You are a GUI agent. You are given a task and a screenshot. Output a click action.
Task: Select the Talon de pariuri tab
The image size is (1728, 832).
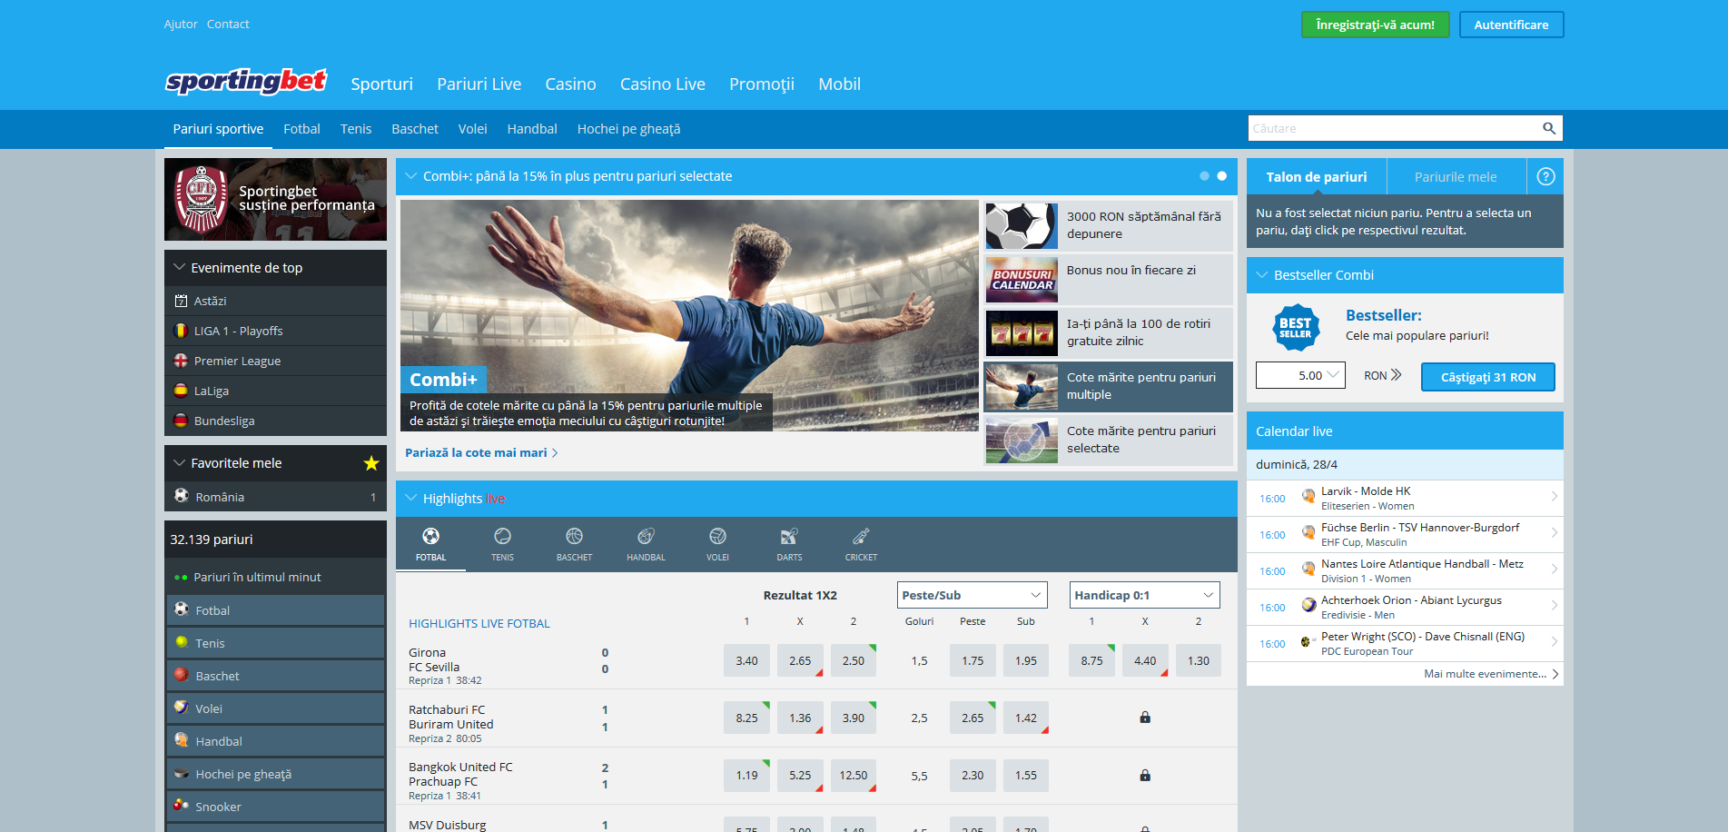click(1317, 177)
